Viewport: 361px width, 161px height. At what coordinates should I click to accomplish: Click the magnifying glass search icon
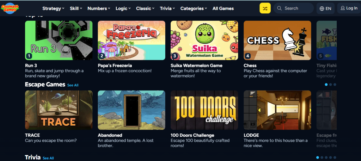279,8
